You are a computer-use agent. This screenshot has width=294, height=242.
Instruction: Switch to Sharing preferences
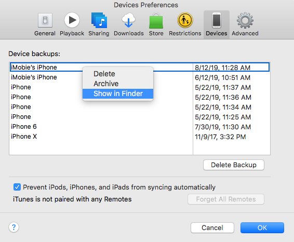tap(99, 24)
